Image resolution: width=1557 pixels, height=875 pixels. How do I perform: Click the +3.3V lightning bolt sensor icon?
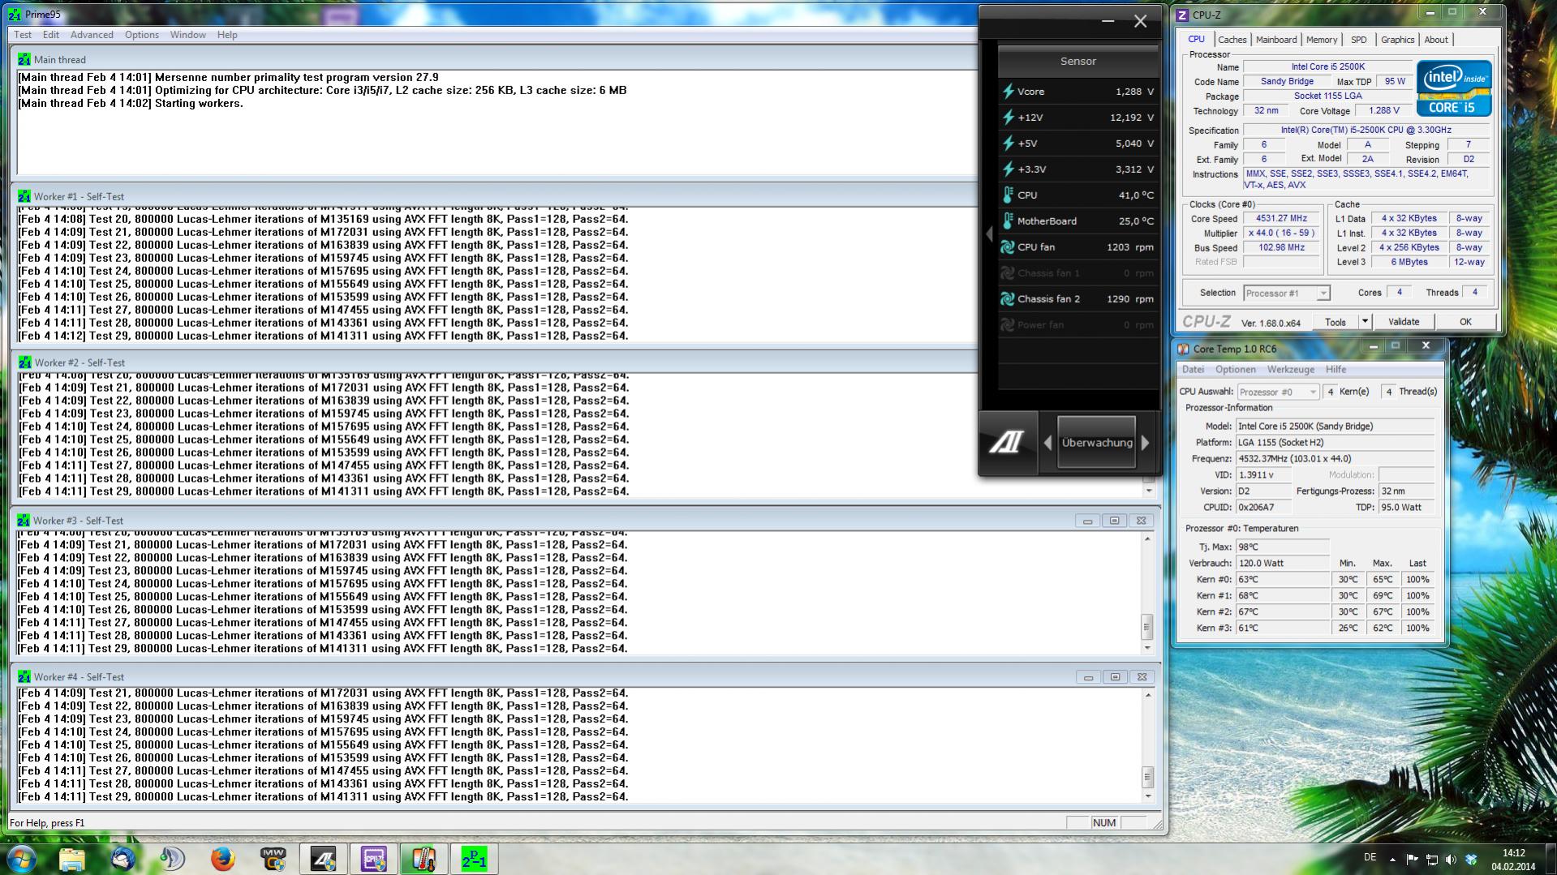(1008, 169)
